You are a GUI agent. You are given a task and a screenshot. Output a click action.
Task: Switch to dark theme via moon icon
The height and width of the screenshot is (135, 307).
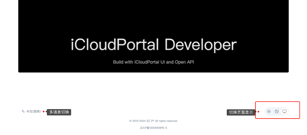(277, 111)
